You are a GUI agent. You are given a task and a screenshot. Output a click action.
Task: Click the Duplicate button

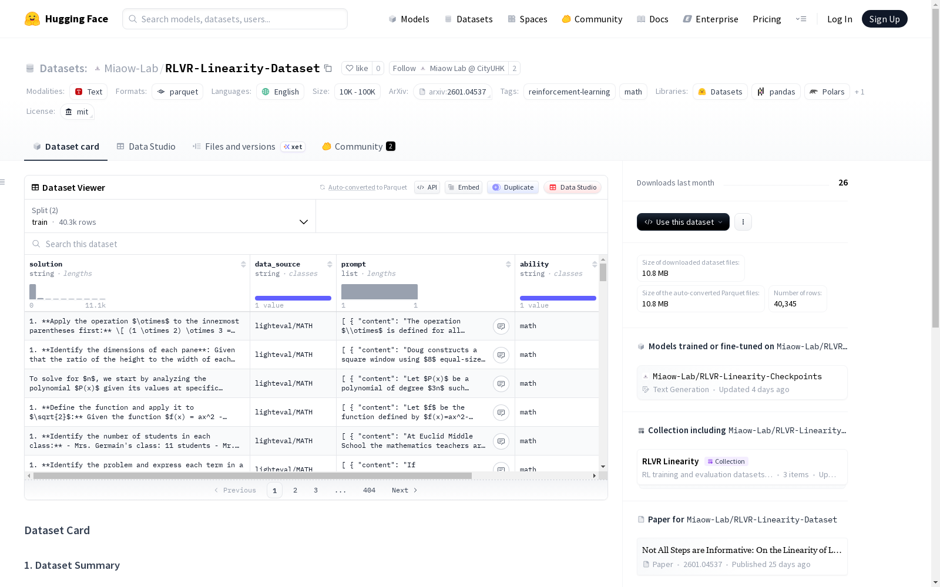(513, 187)
